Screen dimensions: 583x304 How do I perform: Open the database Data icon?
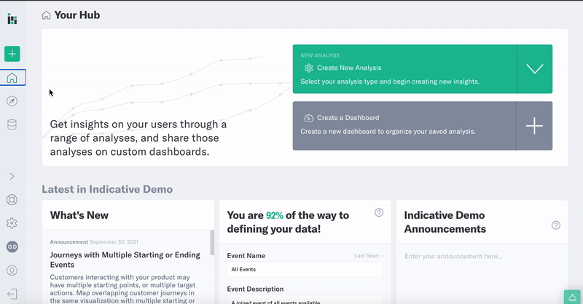(12, 124)
